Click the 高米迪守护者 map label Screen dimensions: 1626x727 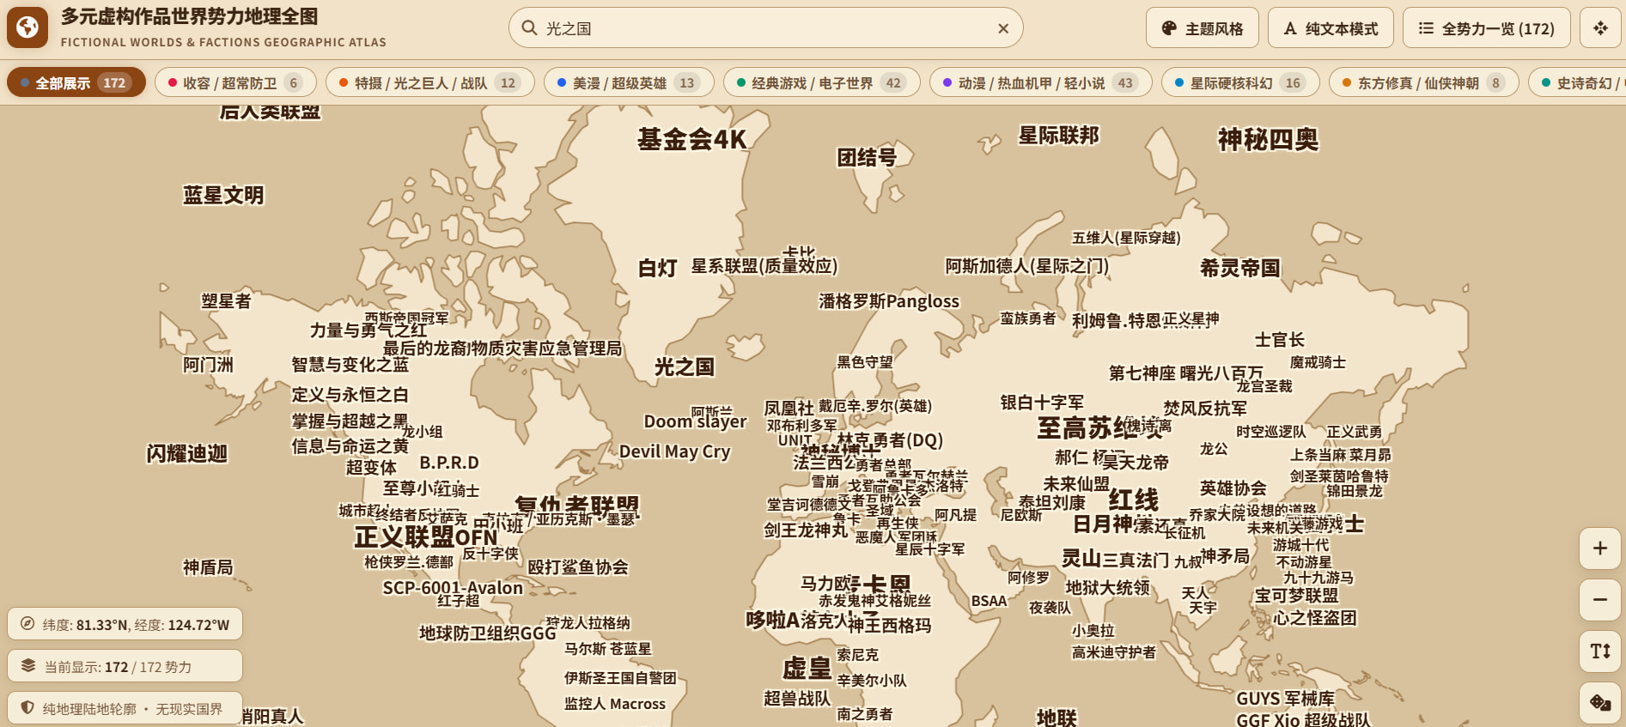click(x=1114, y=652)
